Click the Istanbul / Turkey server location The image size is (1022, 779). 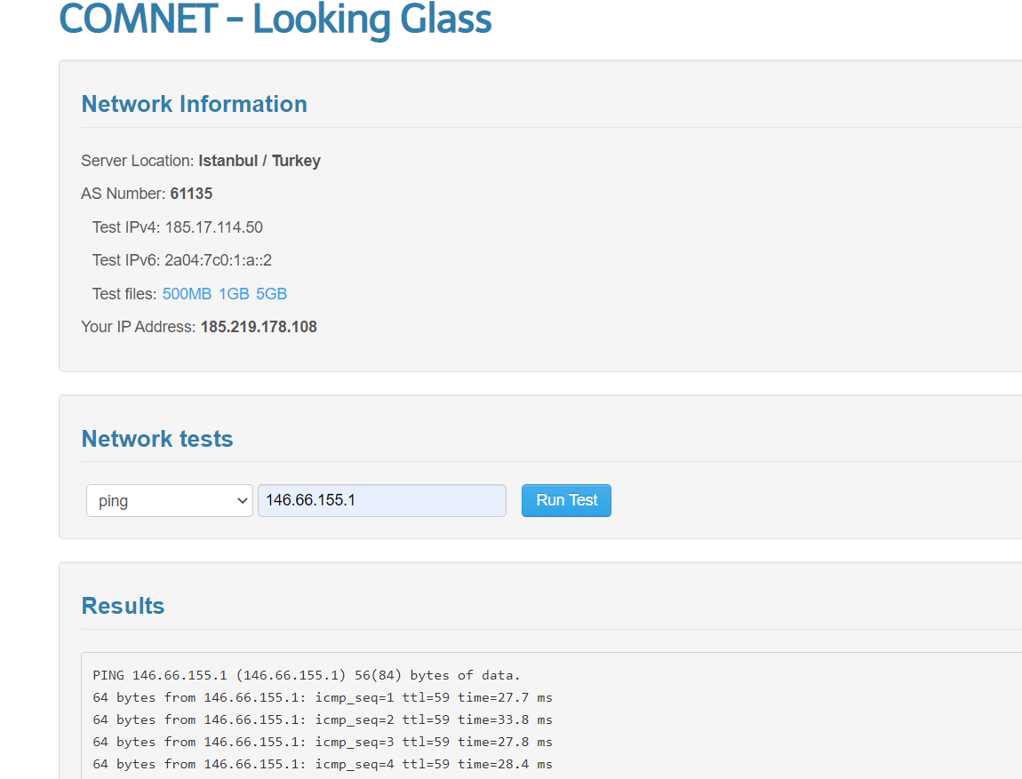[259, 161]
